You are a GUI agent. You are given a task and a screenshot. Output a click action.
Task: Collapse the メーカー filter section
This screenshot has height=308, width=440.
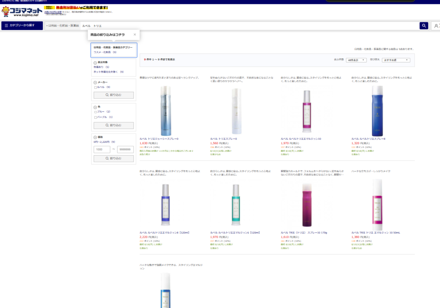click(x=95, y=82)
